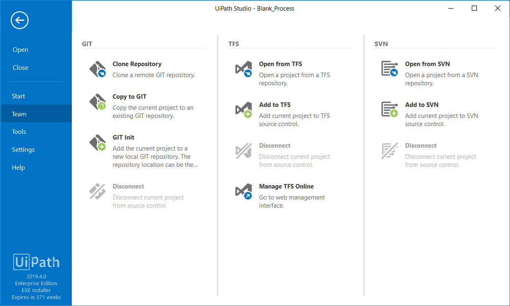Viewport: 510px width, 306px height.
Task: Click 'Go to web management interface.' text
Action: pyautogui.click(x=292, y=202)
